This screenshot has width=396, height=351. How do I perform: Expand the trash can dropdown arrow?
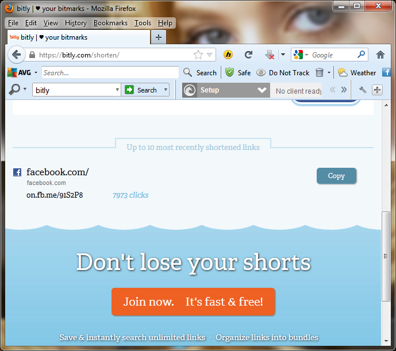329,73
